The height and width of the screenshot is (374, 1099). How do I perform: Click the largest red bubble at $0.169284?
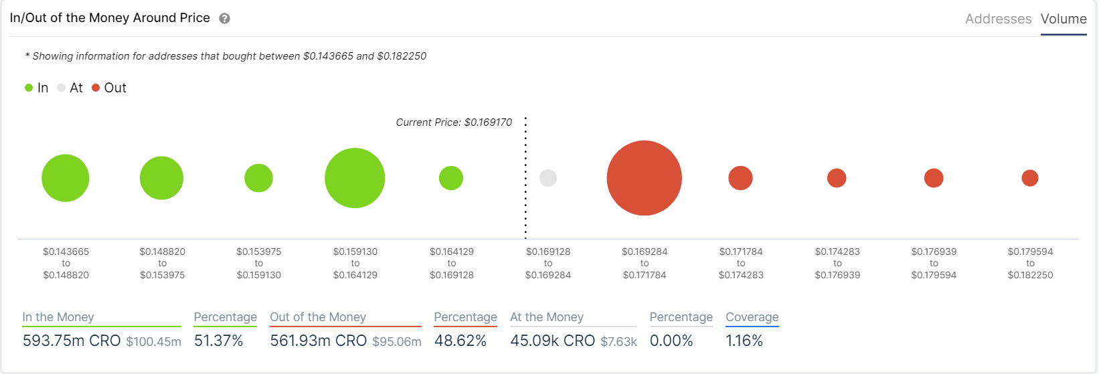pos(644,178)
